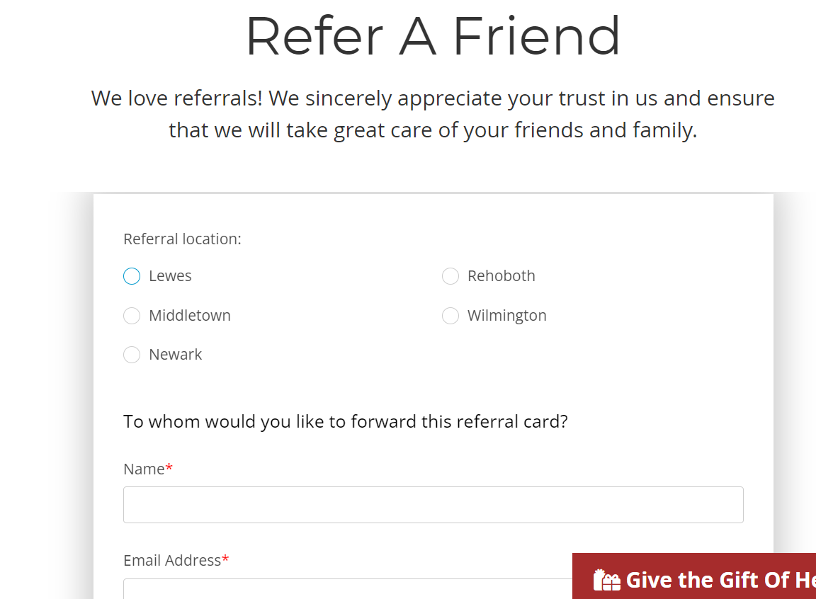Viewport: 816px width, 599px height.
Task: Choose the Rehoboth radio option
Action: click(x=450, y=276)
